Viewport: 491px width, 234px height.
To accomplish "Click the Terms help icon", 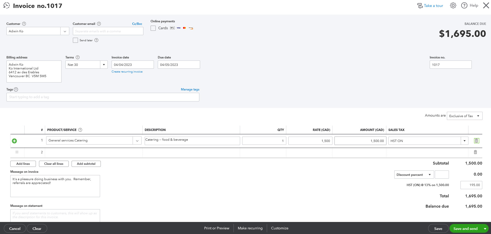I will [x=78, y=57].
